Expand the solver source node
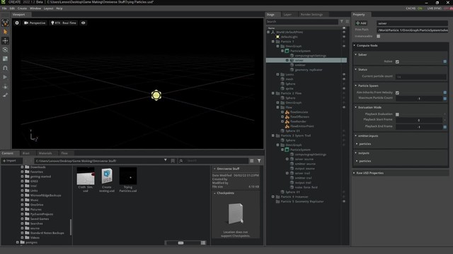Screen dimensions: 453x254 click(287, 159)
